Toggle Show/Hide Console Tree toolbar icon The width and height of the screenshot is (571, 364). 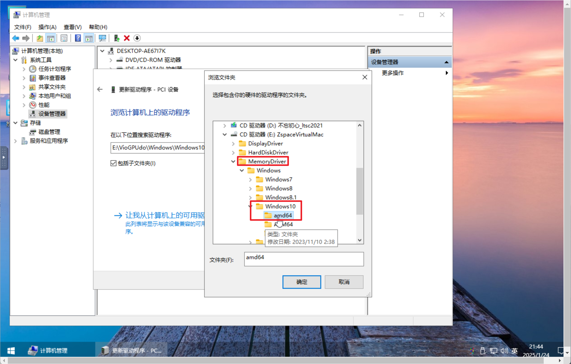[x=51, y=38]
